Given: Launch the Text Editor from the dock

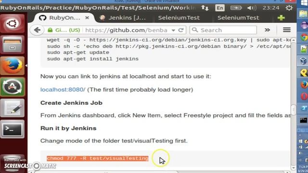Looking at the screenshot, I should pos(13,108).
